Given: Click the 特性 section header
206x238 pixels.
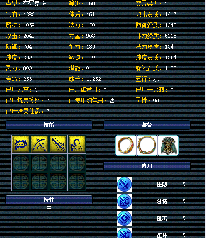Looking at the screenshot, I should [49, 199].
